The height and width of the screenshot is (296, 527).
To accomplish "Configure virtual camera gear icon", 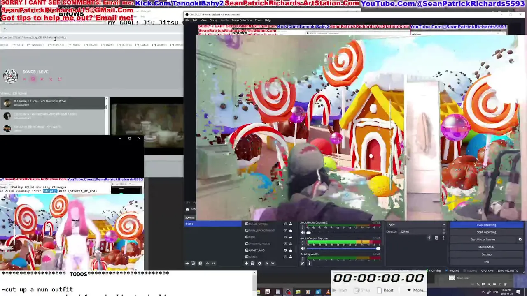I will pos(520,239).
